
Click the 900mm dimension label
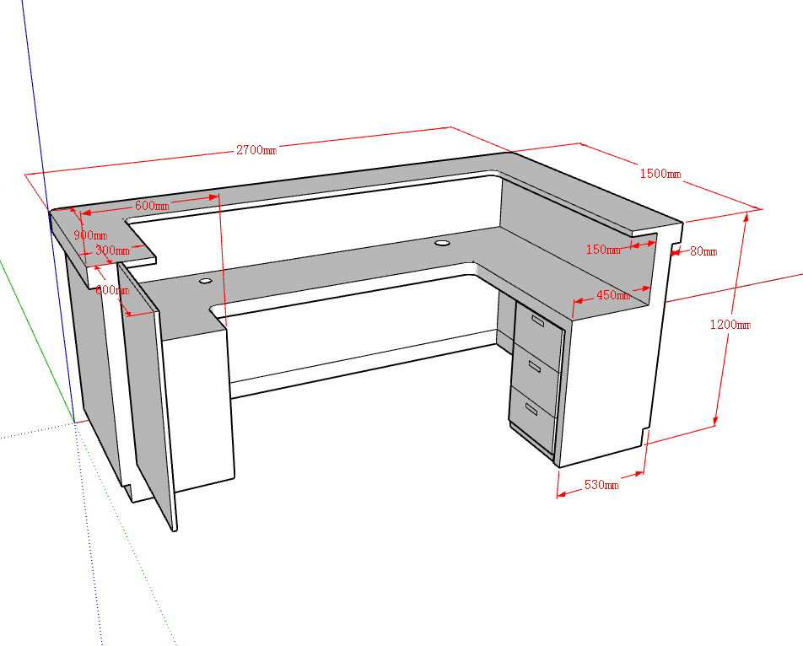[90, 235]
